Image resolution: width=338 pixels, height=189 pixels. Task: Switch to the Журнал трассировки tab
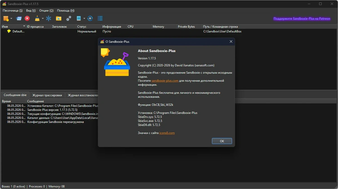coord(47,95)
